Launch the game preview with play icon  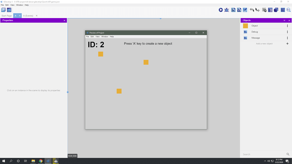pos(220,10)
